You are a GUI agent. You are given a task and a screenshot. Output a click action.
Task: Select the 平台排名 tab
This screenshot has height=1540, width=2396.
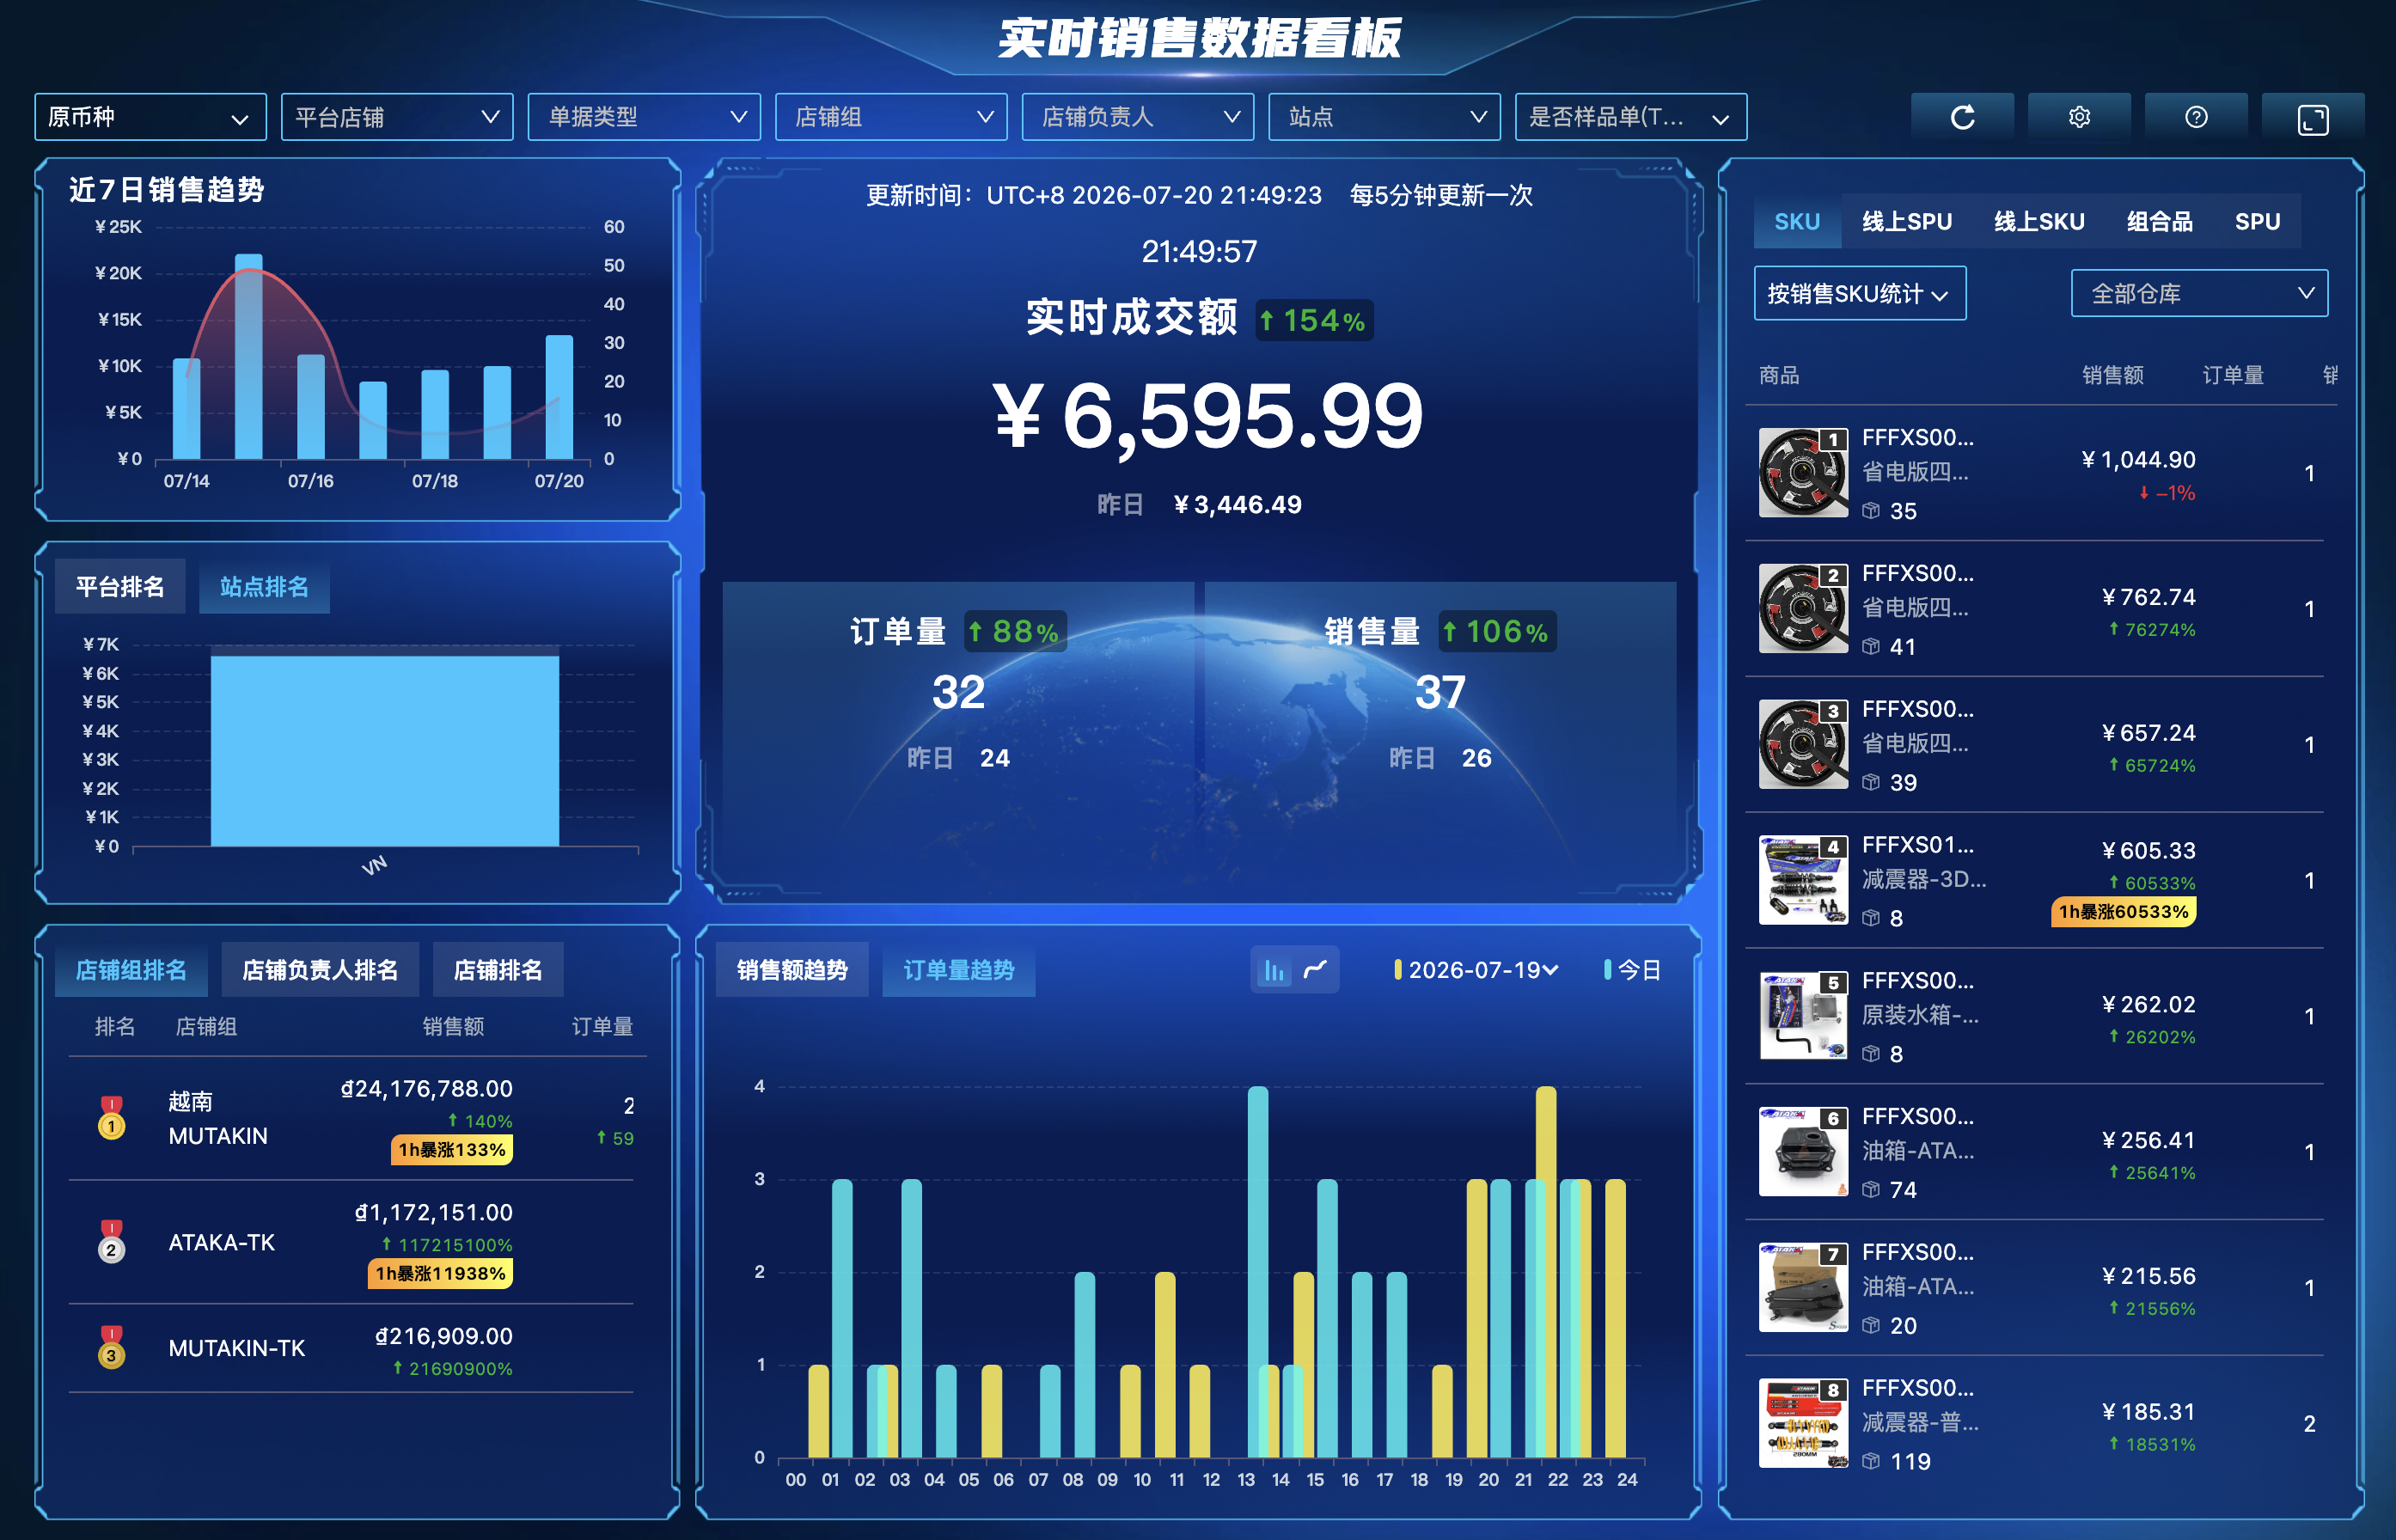tap(120, 586)
